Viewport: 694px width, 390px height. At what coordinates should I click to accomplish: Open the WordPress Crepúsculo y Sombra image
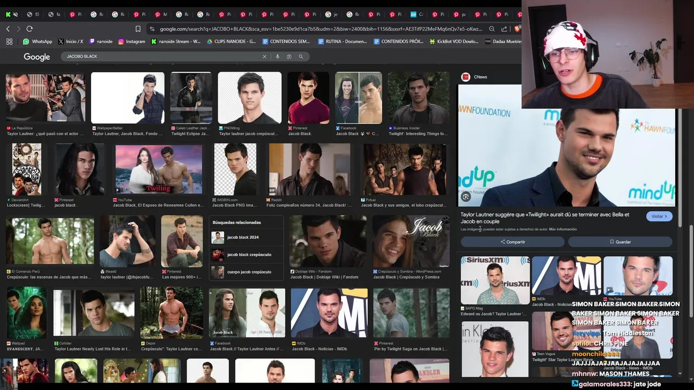[411, 241]
